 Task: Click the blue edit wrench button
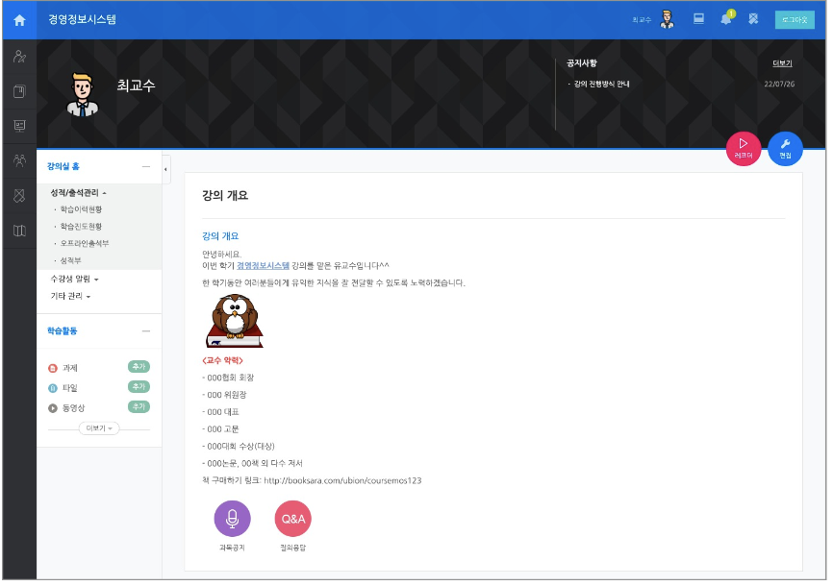(x=785, y=149)
